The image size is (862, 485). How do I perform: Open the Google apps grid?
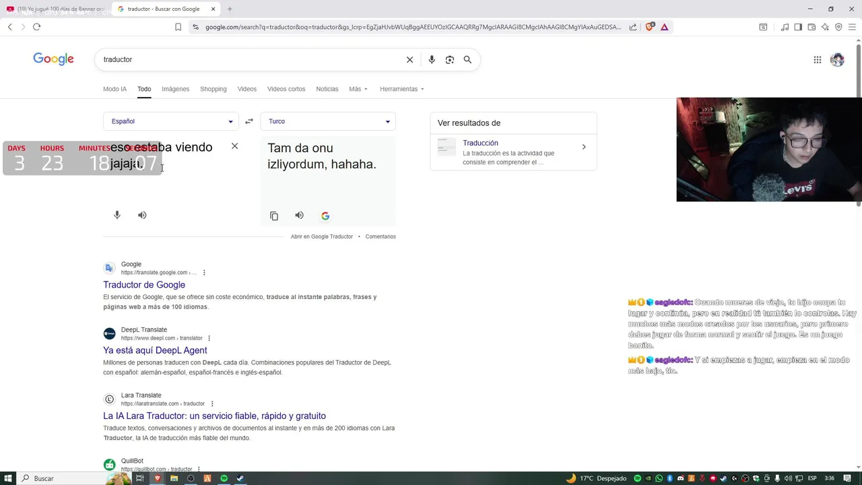point(817,59)
